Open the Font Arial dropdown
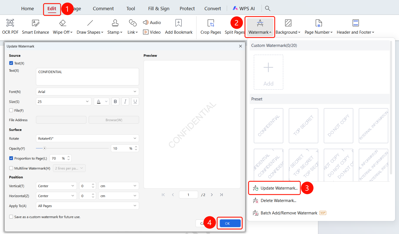The width and height of the screenshot is (399, 234). 87,92
